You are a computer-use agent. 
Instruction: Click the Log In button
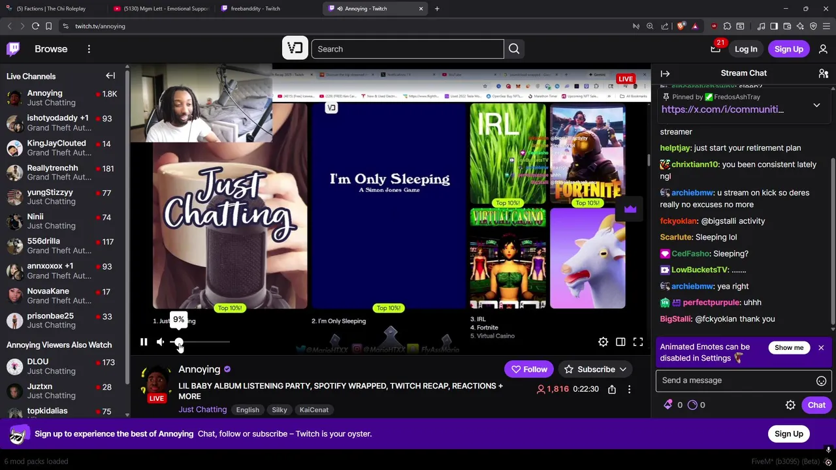click(746, 49)
